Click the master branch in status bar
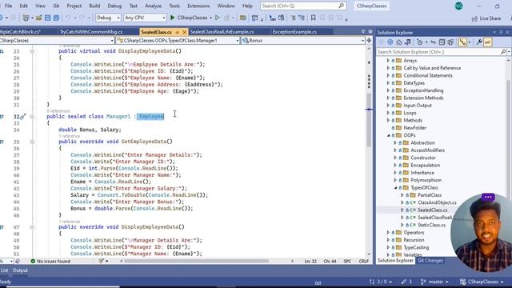Screen dimensions: 512x288 pyautogui.click(x=435, y=282)
